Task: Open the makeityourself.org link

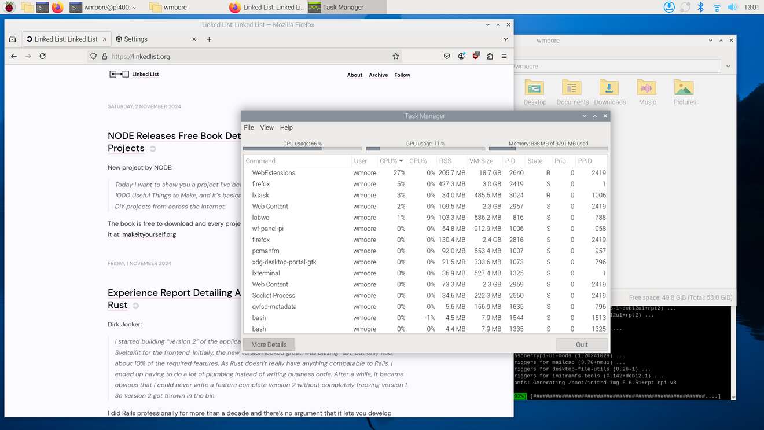Action: [149, 234]
